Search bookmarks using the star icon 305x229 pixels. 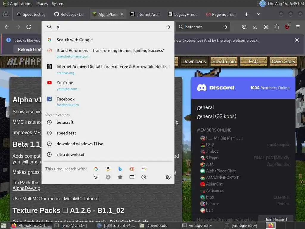(120, 177)
